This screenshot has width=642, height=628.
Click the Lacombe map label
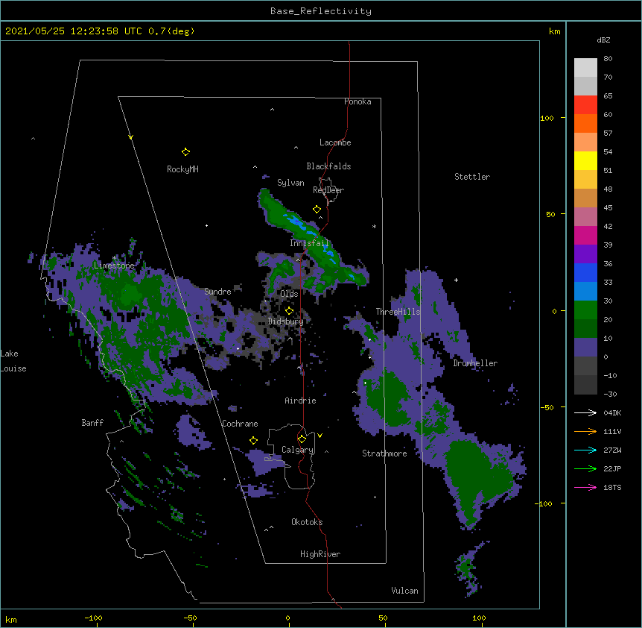tap(335, 142)
